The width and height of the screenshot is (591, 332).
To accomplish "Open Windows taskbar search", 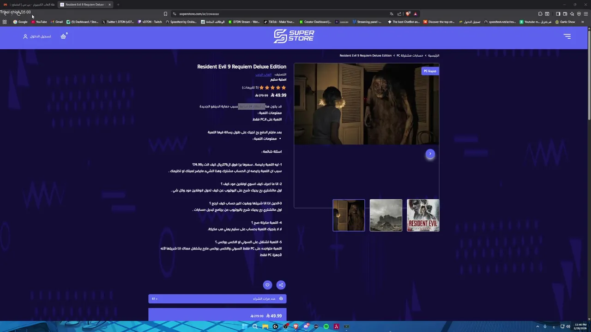I will [x=255, y=326].
